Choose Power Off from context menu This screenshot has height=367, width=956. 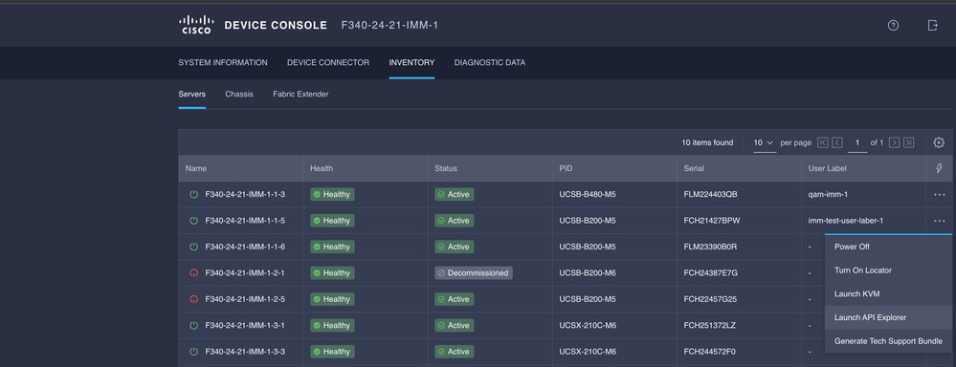point(888,248)
